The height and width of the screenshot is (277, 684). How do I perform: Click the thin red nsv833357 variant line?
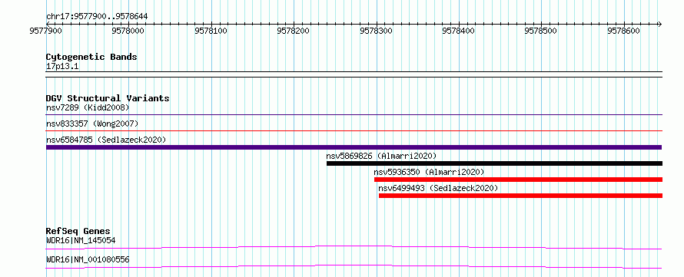coord(354,130)
